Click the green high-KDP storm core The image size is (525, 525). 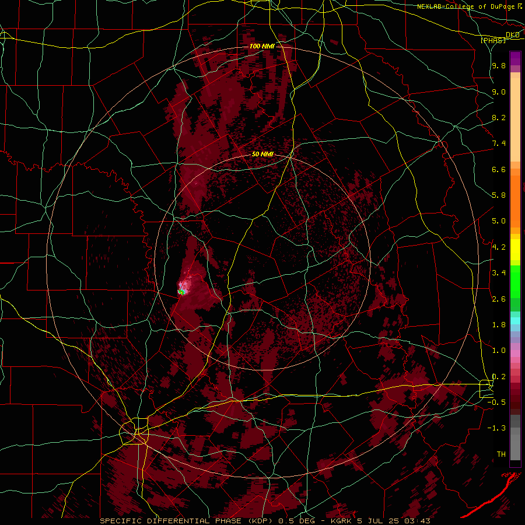click(x=181, y=292)
